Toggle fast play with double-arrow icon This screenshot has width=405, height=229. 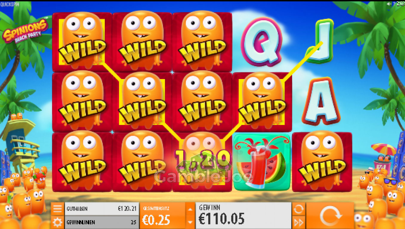click(299, 222)
